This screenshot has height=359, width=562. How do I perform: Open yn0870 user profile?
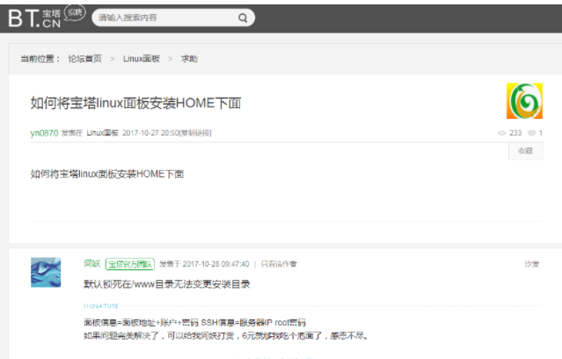(44, 133)
